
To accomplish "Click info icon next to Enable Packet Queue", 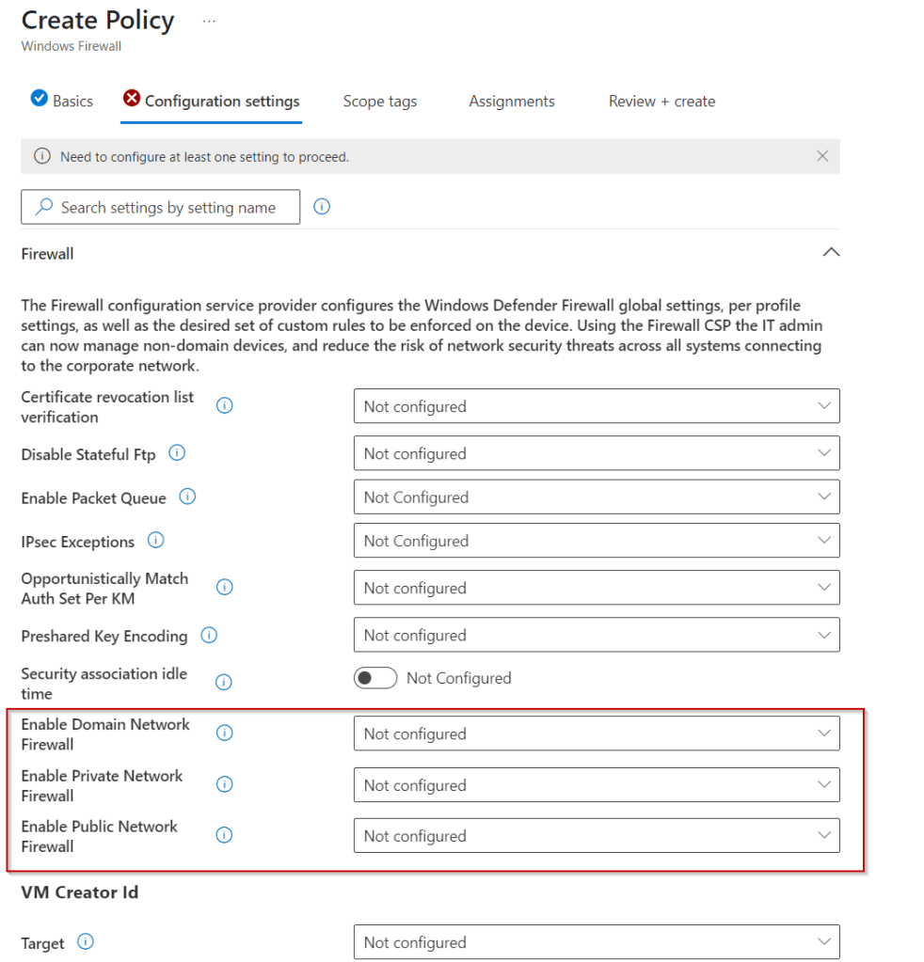I will (x=187, y=497).
